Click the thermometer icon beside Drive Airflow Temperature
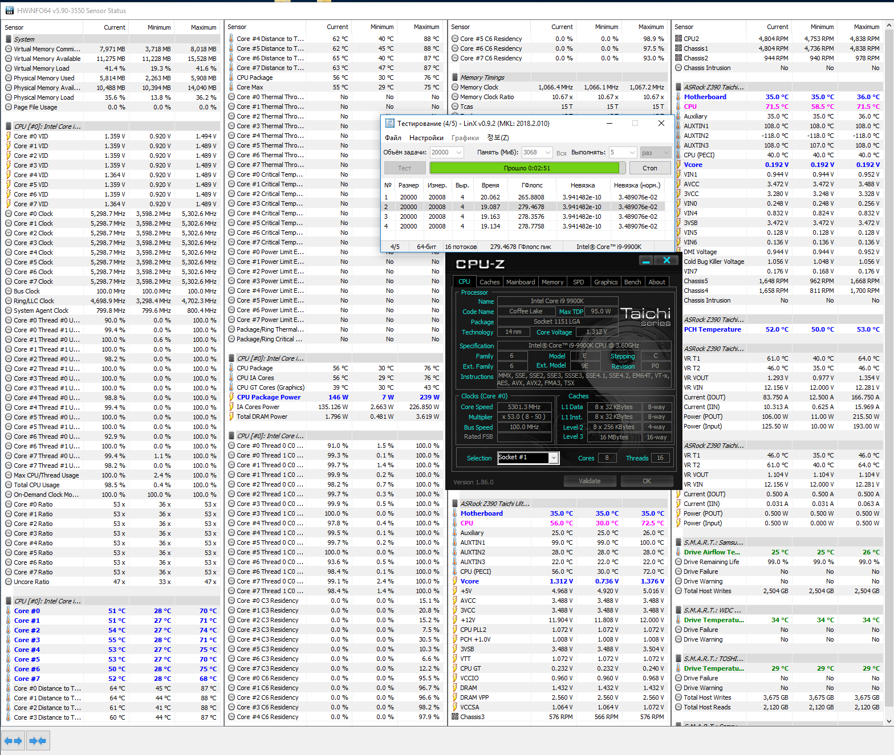This screenshot has width=894, height=755. [678, 552]
